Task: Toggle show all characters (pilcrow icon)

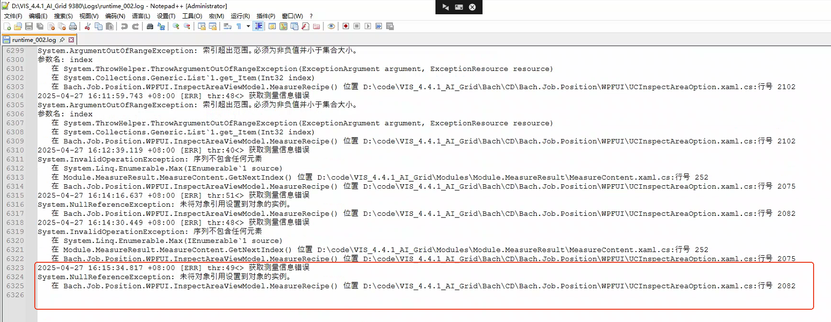Action: (x=238, y=26)
